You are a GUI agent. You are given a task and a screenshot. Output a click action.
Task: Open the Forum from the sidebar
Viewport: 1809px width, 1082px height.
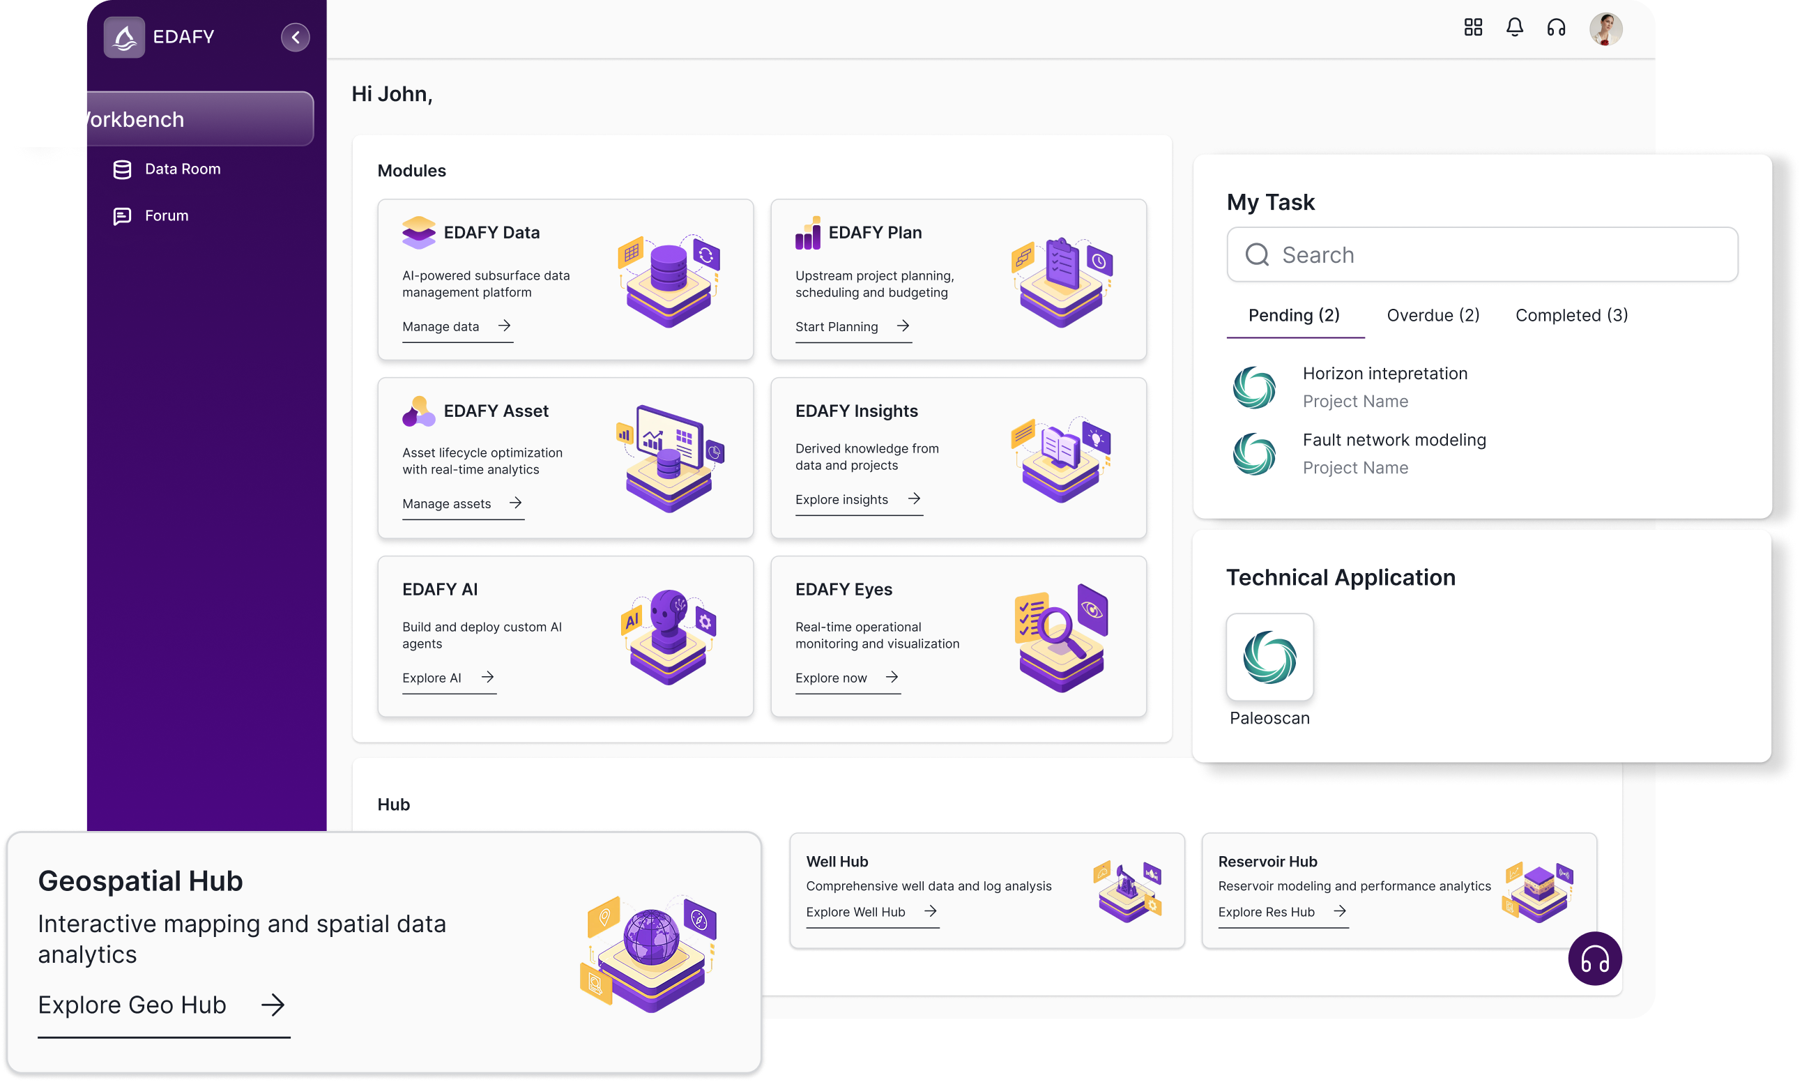click(166, 215)
